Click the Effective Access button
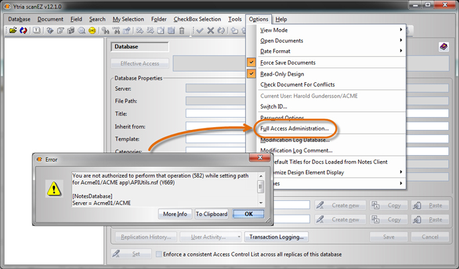The image size is (459, 269). [140, 64]
